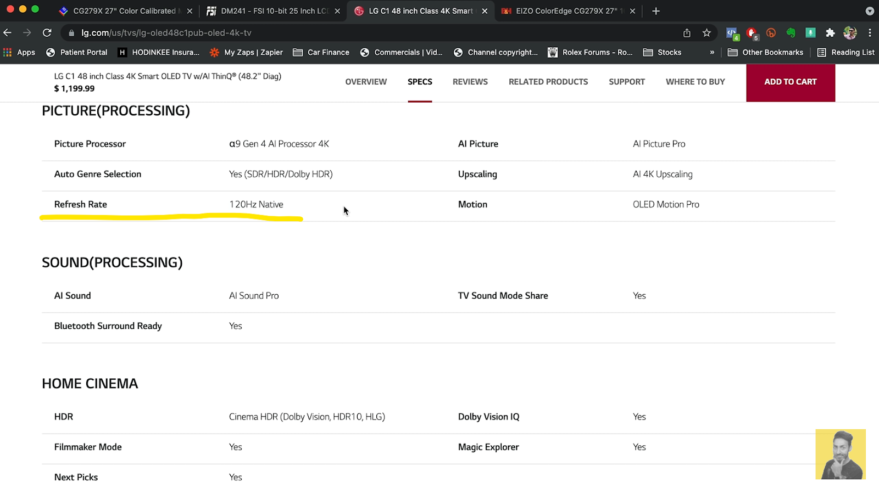This screenshot has width=879, height=488.
Task: Click the blue code extension icon with badge
Action: coord(732,34)
